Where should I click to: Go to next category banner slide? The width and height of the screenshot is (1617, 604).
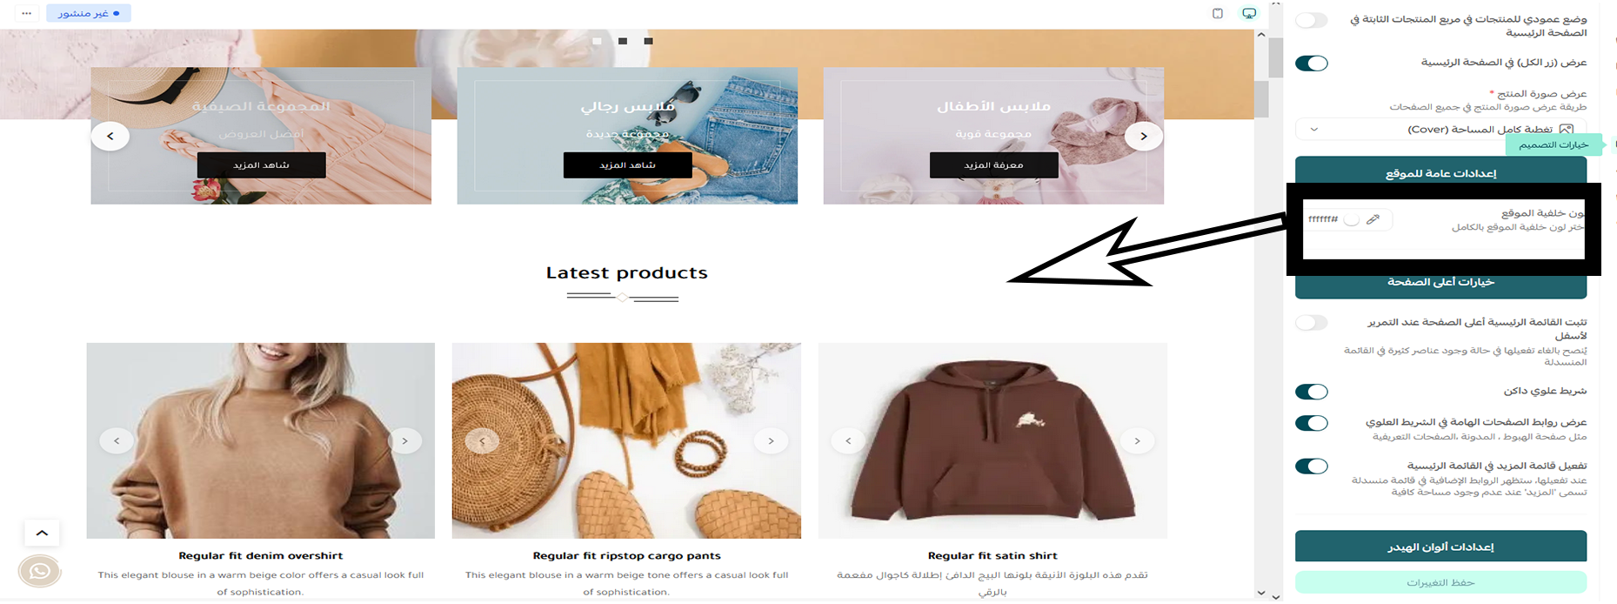(x=1143, y=136)
